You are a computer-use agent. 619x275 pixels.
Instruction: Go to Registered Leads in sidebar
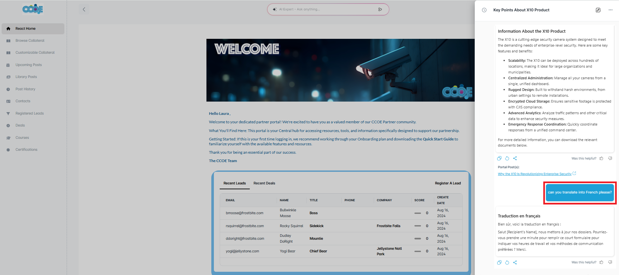(x=29, y=113)
